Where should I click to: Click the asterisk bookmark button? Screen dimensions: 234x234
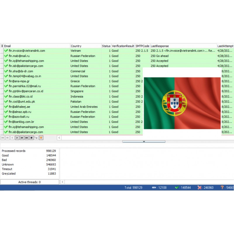[x=32, y=137]
